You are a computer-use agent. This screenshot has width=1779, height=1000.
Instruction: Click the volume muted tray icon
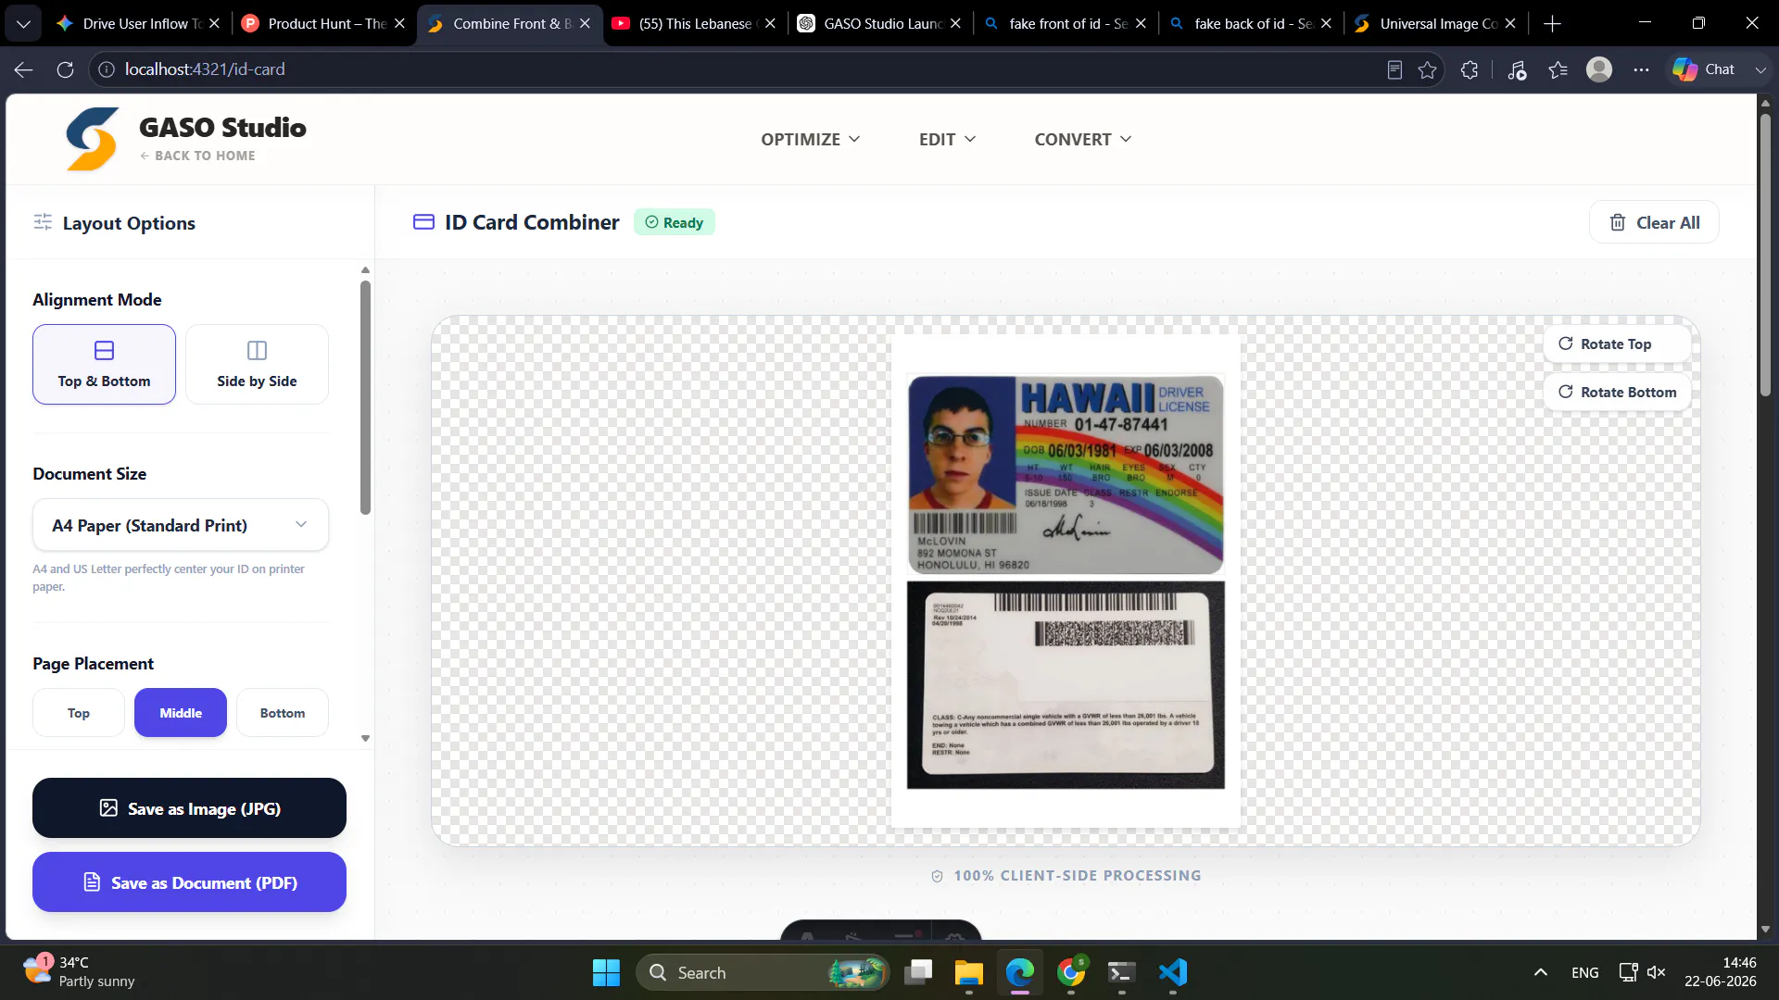pyautogui.click(x=1657, y=972)
